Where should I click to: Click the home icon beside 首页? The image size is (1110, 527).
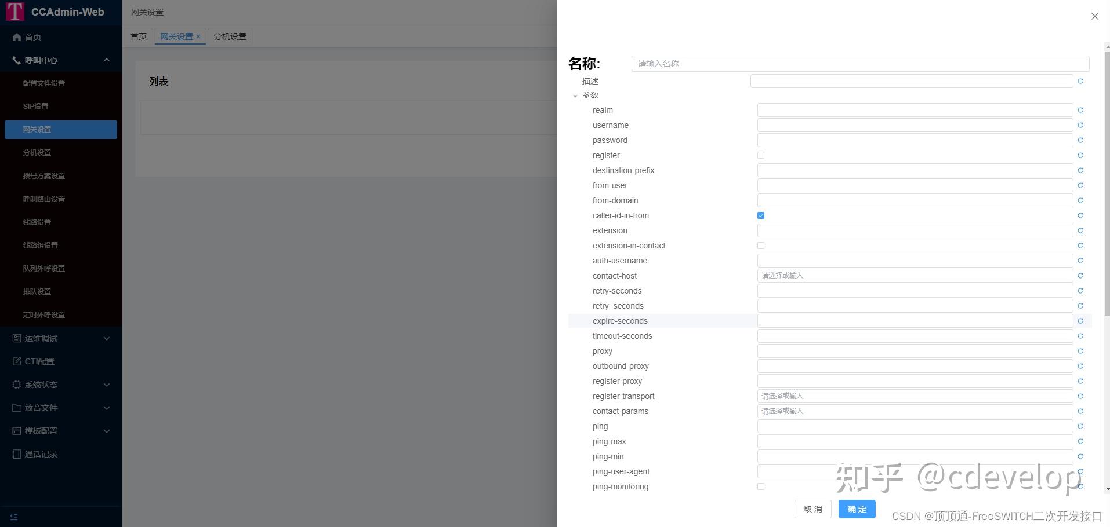pos(17,37)
